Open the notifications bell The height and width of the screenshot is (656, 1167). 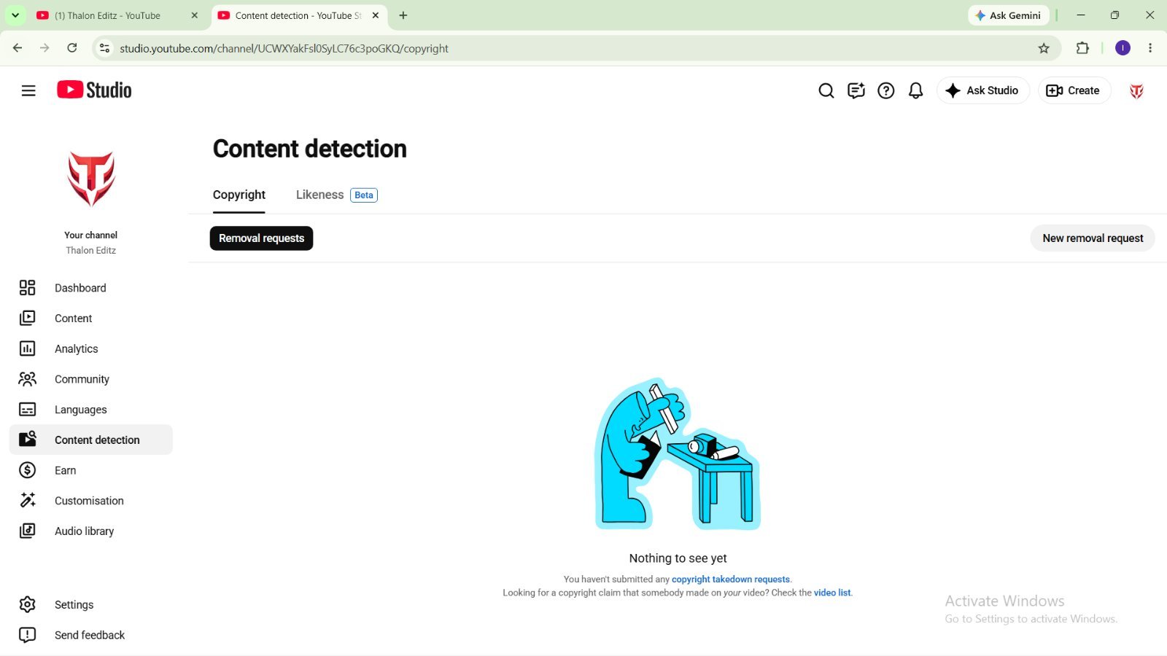coord(915,90)
